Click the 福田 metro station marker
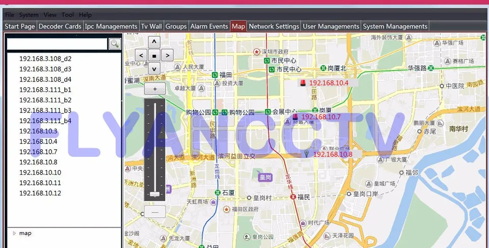489x248 pixels. pyautogui.click(x=214, y=75)
